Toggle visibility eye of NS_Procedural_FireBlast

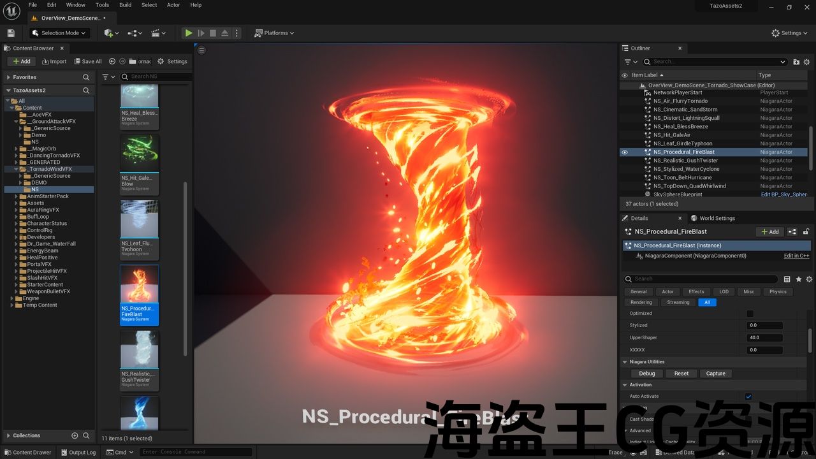(625, 152)
